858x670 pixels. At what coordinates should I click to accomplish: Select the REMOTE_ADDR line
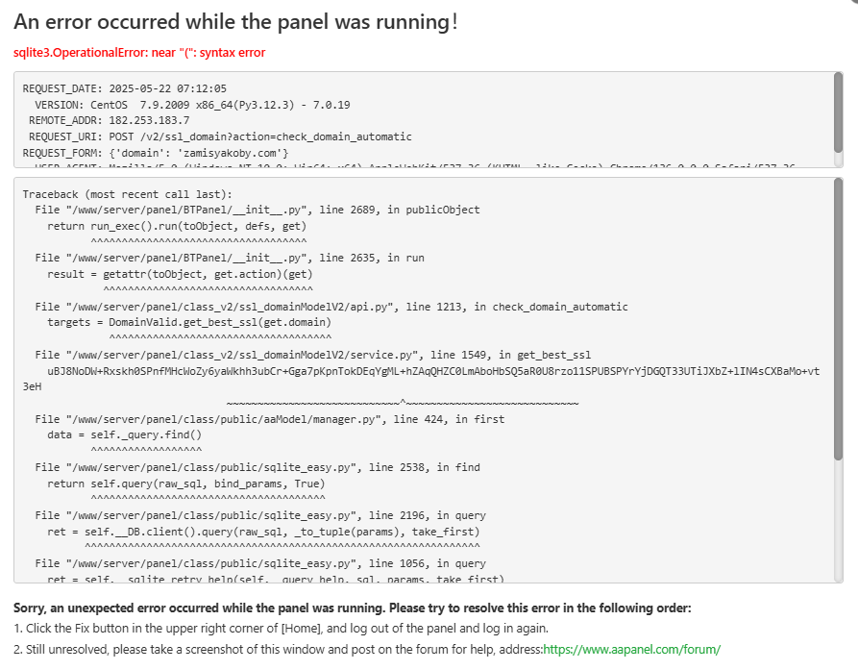(109, 120)
